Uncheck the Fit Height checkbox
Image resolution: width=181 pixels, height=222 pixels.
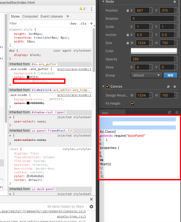[x=132, y=103]
